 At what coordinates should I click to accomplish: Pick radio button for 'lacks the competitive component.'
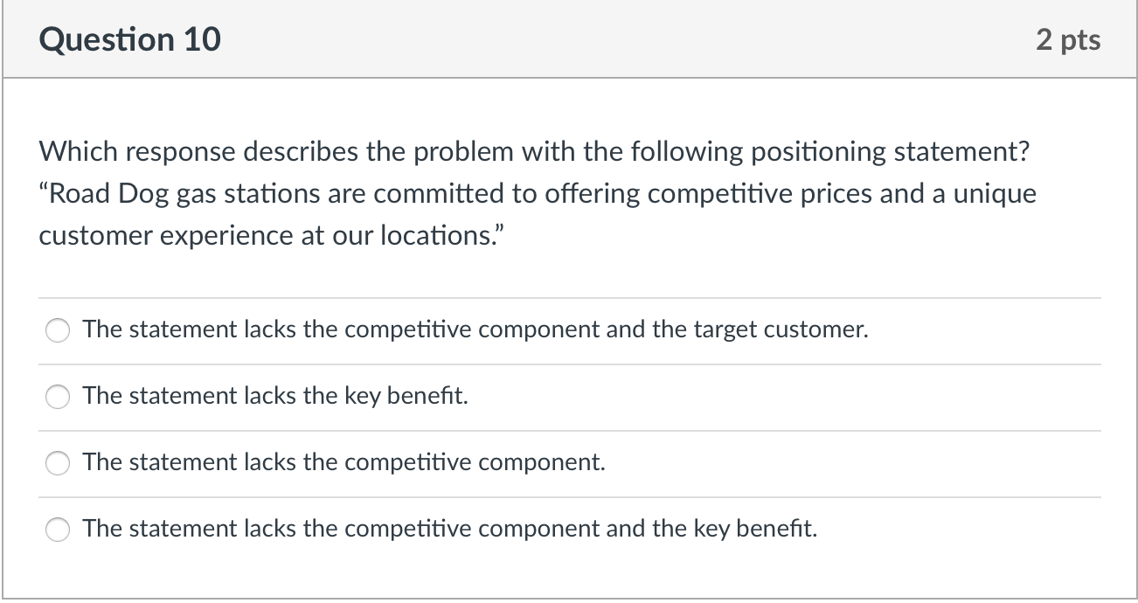point(59,463)
